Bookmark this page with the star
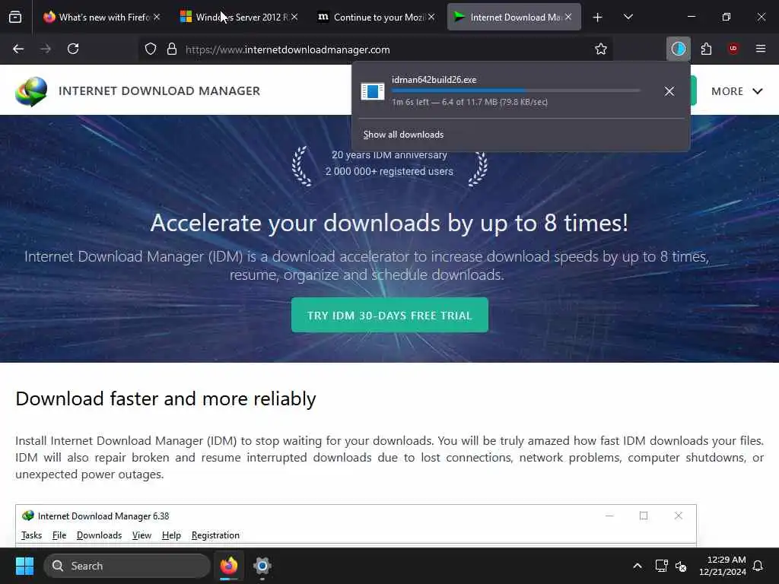 point(601,49)
